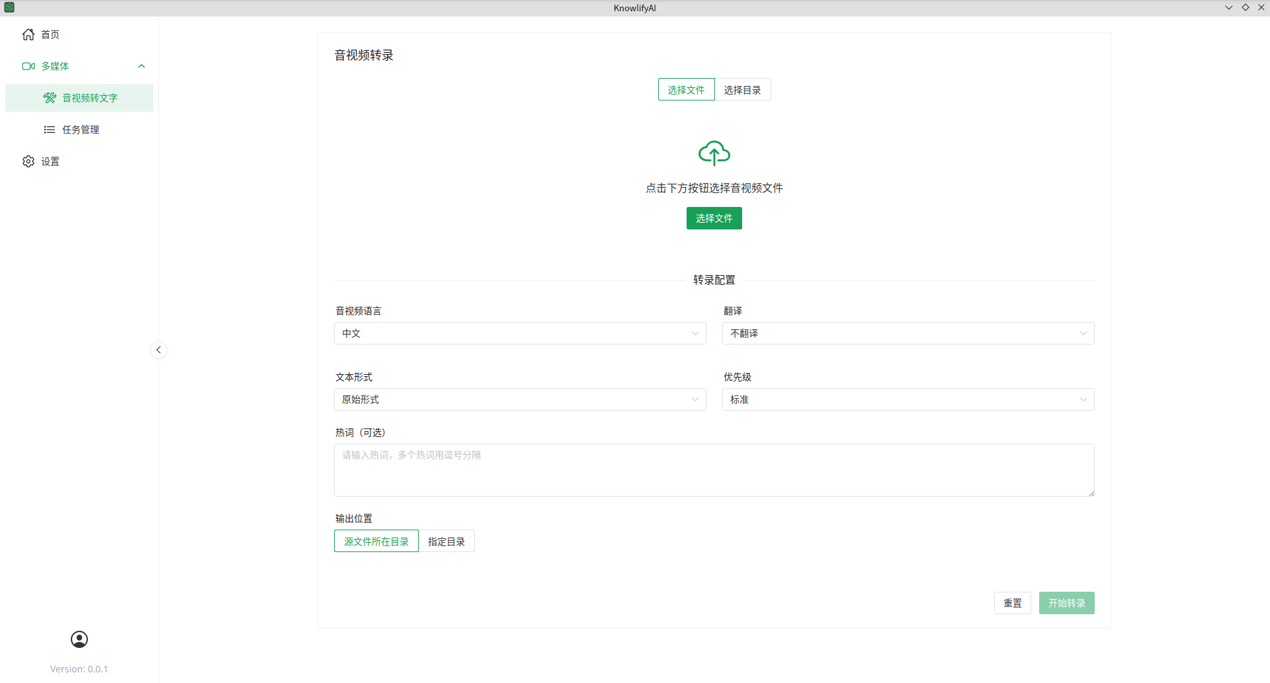
Task: Expand the 文本形式 dropdown
Action: click(x=520, y=399)
